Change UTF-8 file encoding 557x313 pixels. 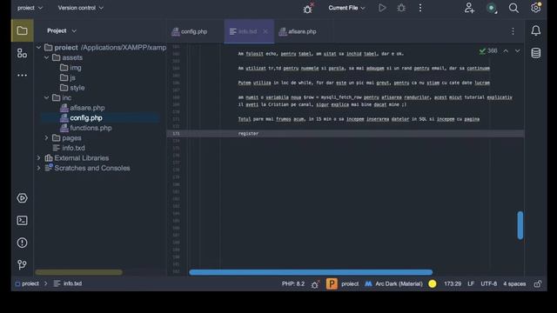point(489,284)
